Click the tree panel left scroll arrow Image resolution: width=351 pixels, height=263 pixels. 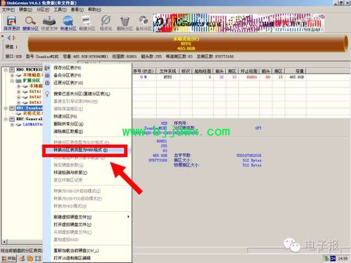[4, 242]
